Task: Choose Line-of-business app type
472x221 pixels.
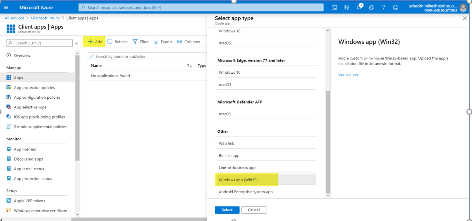Action: (237, 167)
